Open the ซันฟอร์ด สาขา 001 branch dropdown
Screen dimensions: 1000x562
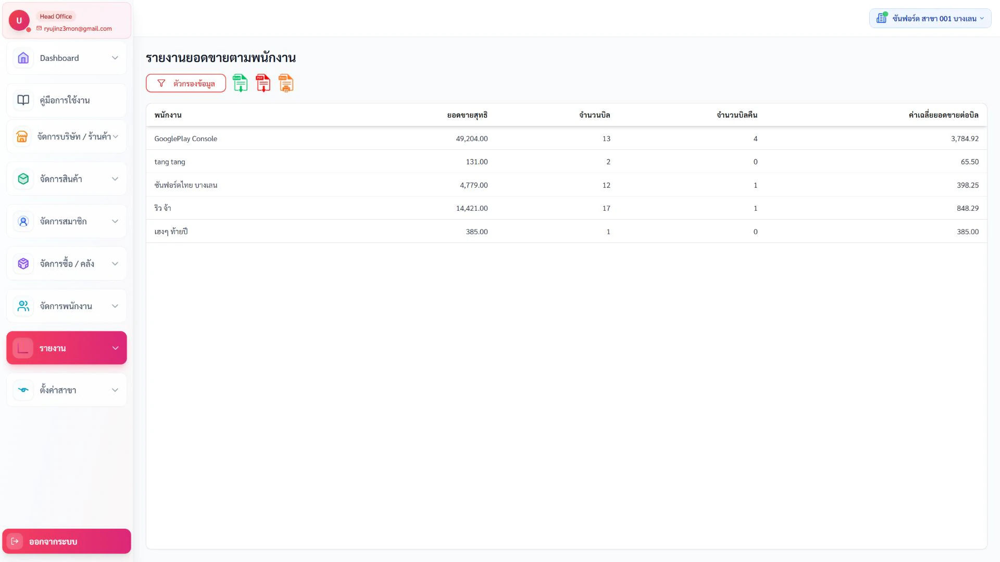pos(930,18)
